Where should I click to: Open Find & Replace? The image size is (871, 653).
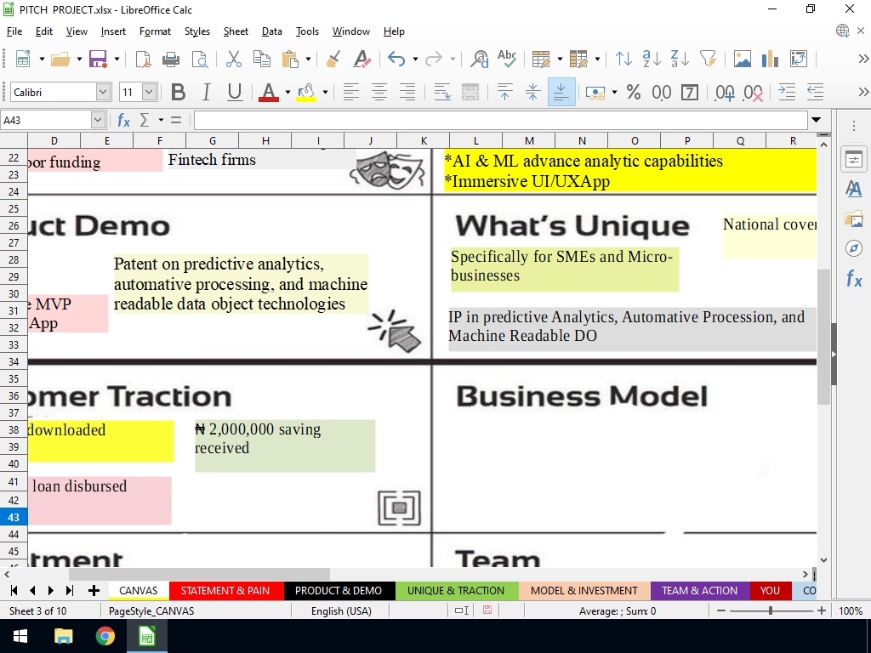(479, 59)
